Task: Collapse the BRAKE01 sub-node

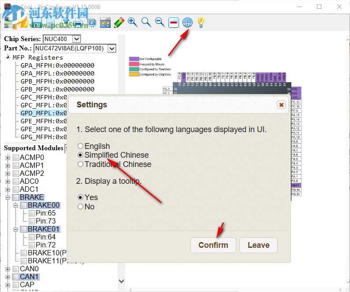Action: point(15,229)
